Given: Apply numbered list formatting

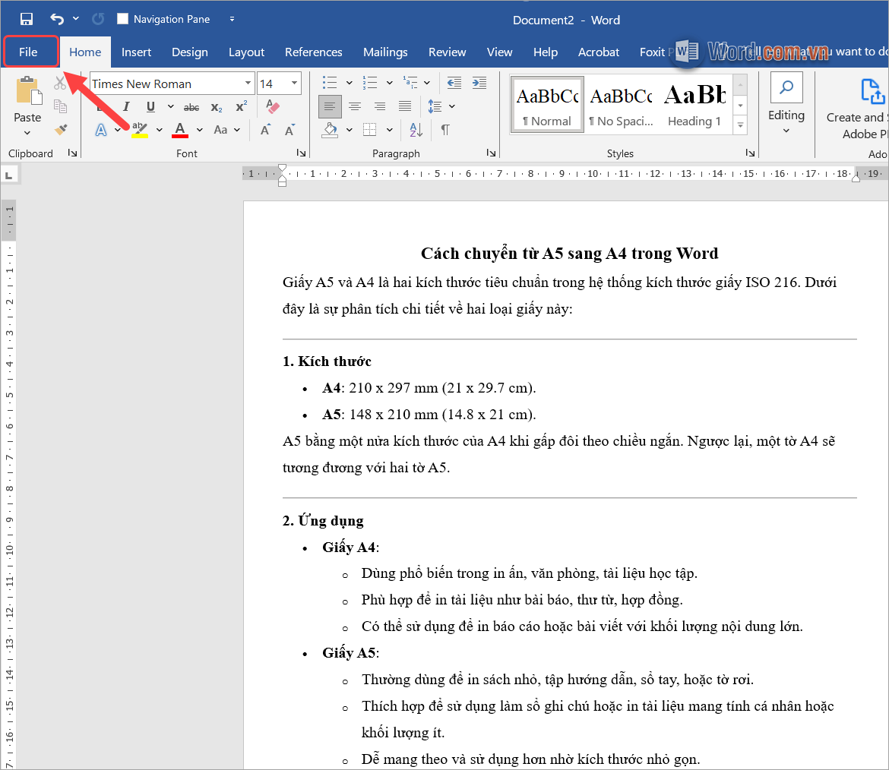Looking at the screenshot, I should (370, 83).
